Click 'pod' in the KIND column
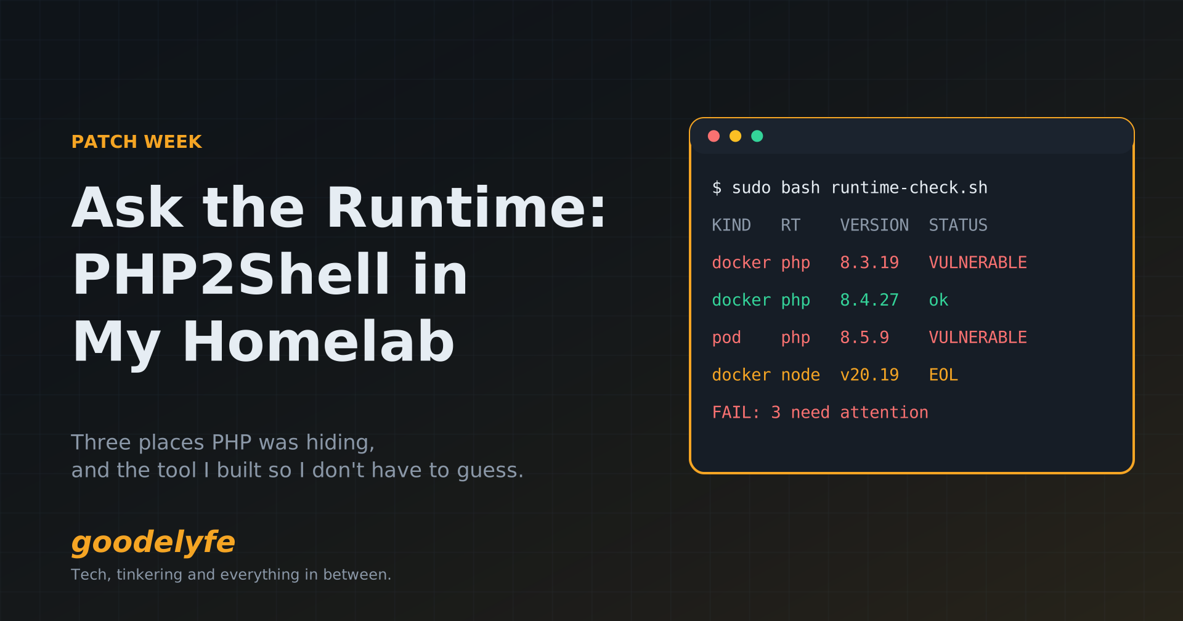This screenshot has width=1183, height=621. pyautogui.click(x=726, y=338)
